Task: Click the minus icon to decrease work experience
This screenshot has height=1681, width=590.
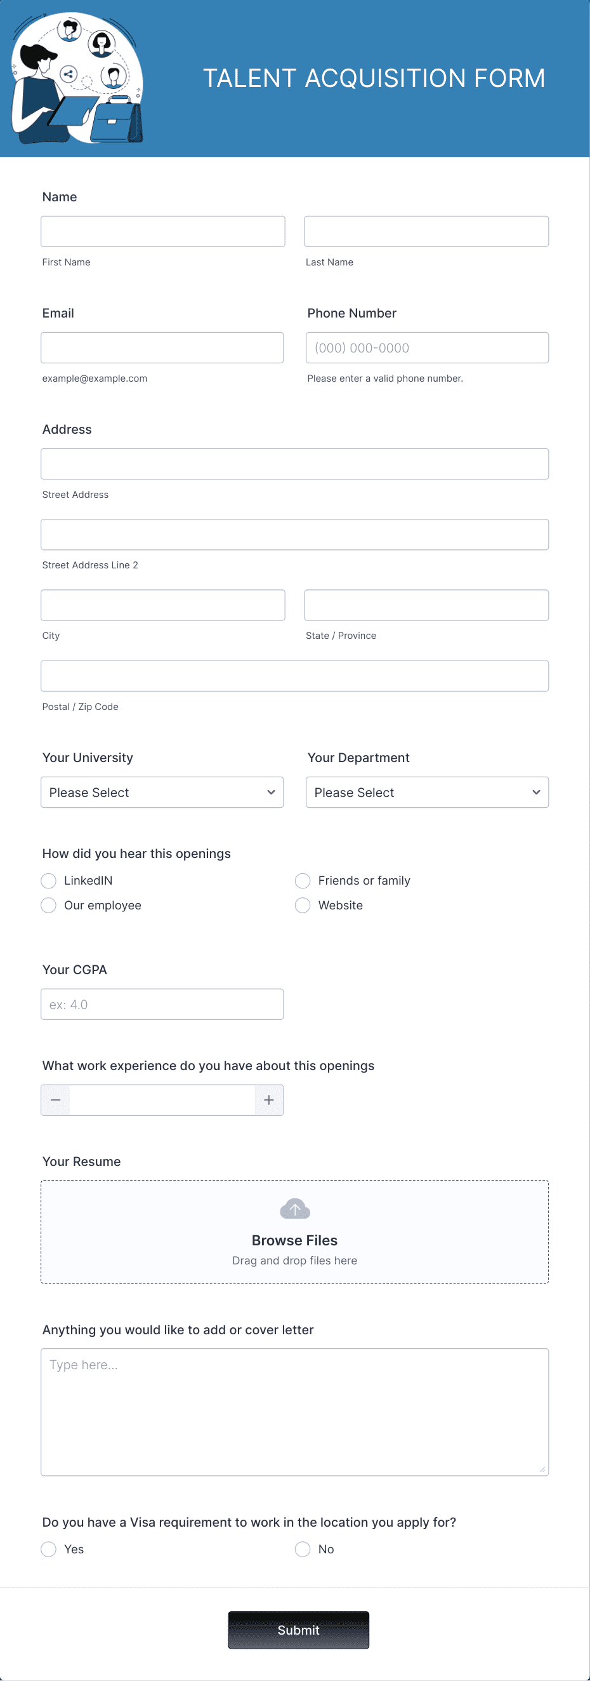Action: [55, 1099]
